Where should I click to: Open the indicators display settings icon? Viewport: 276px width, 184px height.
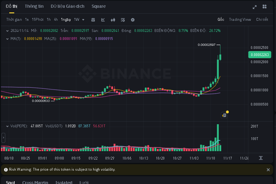[123, 20]
